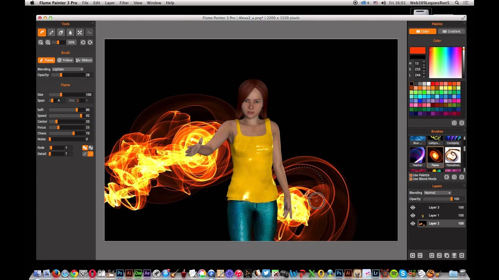Switch to the Color palette tab
This screenshot has height=280, width=499.
423,31
